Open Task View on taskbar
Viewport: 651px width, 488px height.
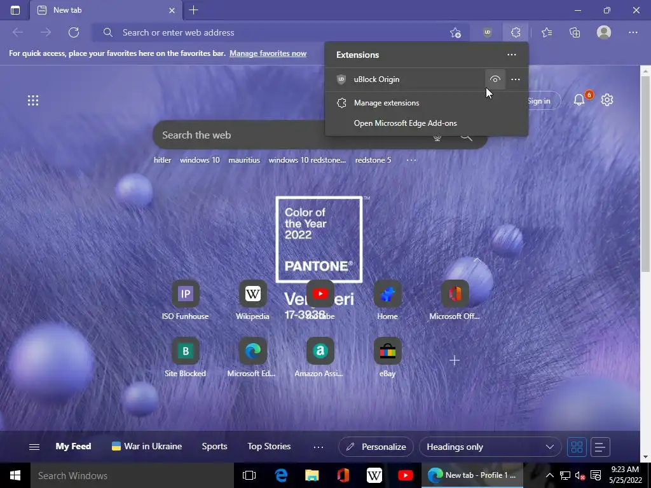pos(249,475)
